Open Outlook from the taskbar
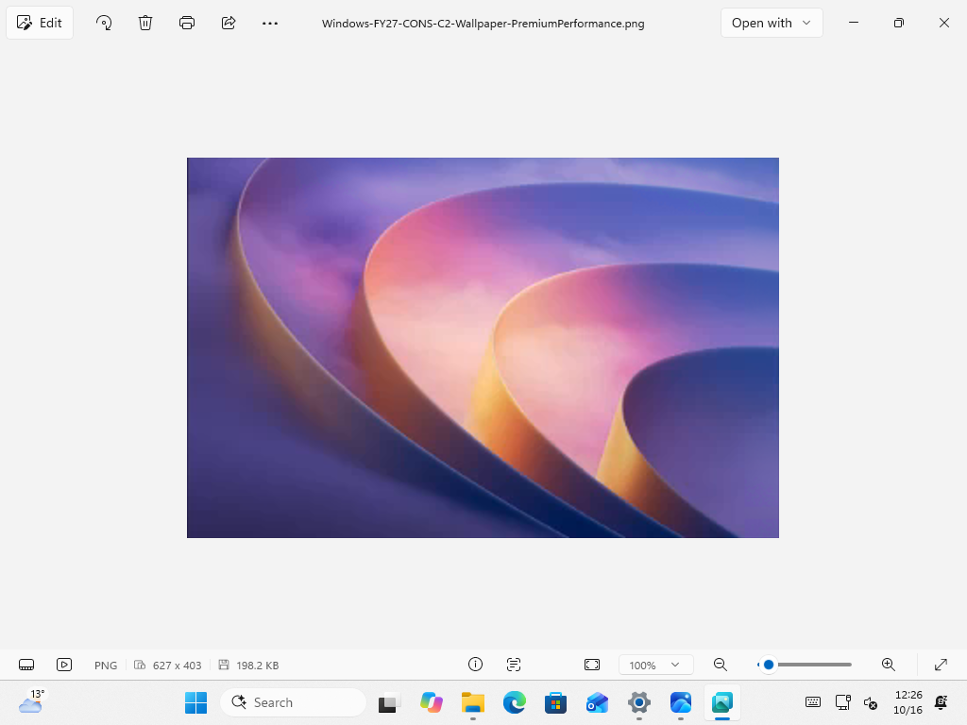The height and width of the screenshot is (725, 967). coord(597,702)
